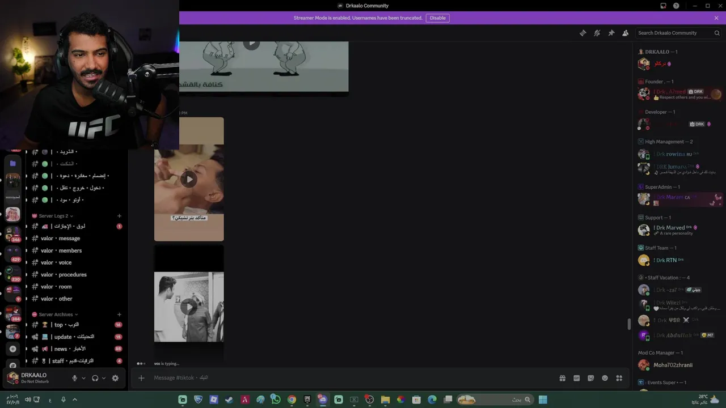726x408 pixels.
Task: Add channel to Server Archives
Action: [x=119, y=314]
